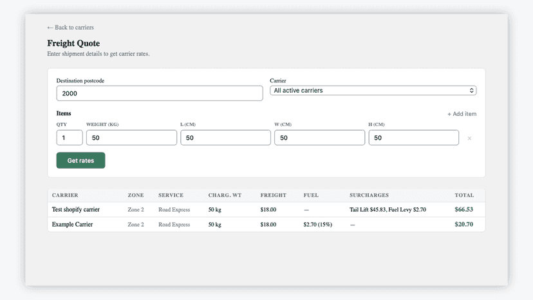This screenshot has height=300, width=533.
Task: Click the TOTAL column header
Action: point(464,195)
